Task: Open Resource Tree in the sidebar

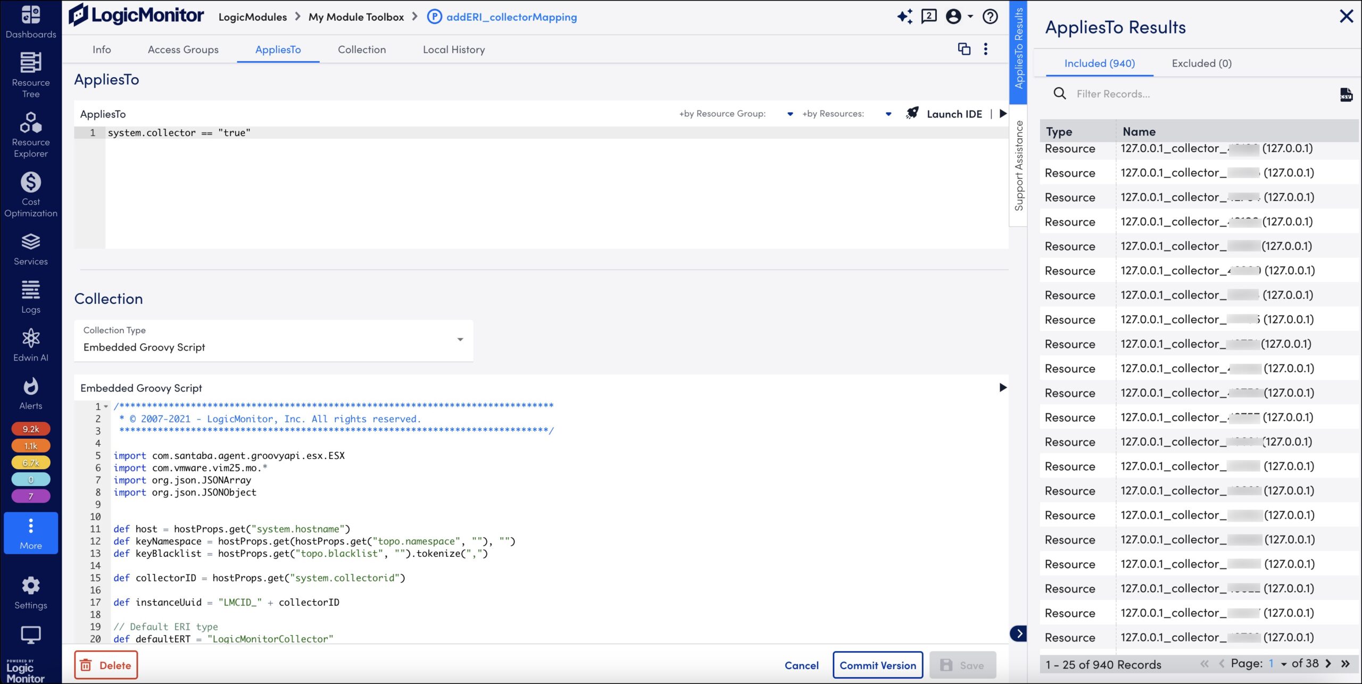Action: [x=31, y=75]
